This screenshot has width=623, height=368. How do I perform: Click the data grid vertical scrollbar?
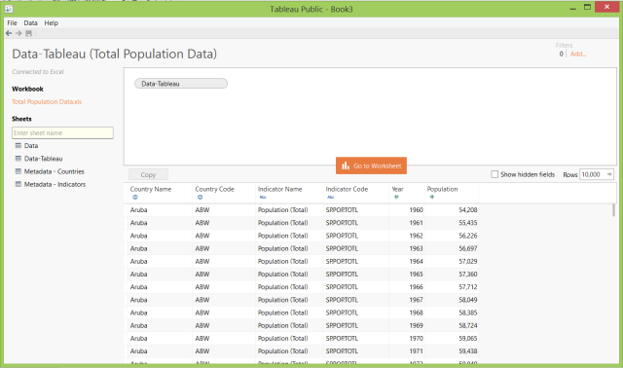tap(613, 210)
